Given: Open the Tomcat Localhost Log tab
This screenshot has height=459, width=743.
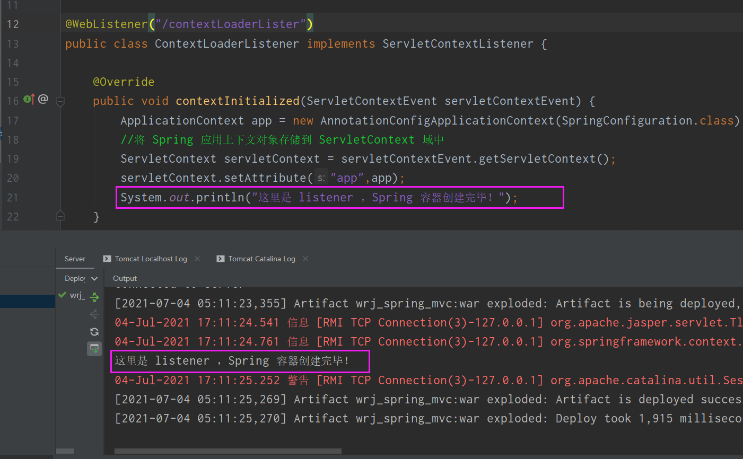Looking at the screenshot, I should point(151,259).
